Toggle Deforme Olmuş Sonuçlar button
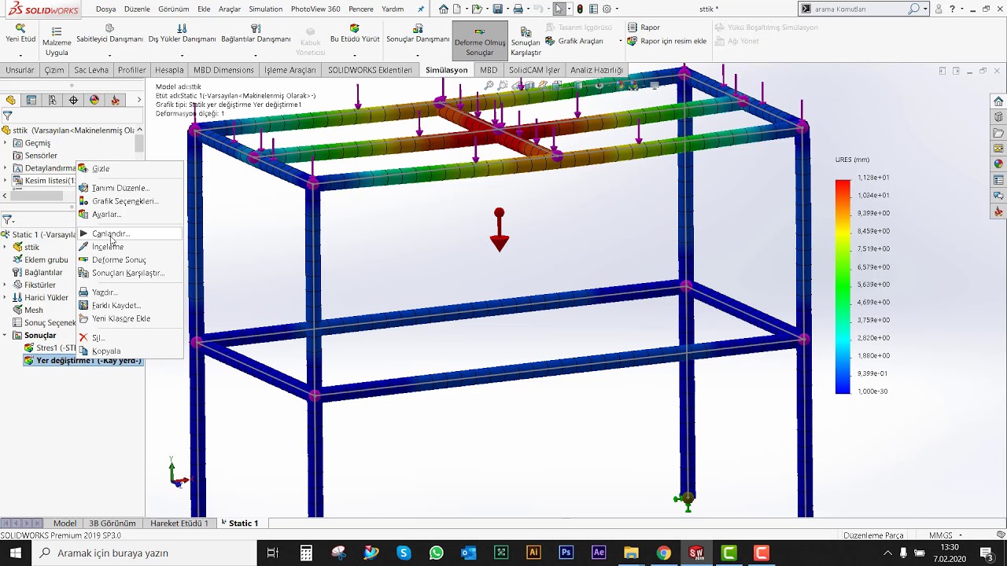Viewport: 1007px width, 566px height. (480, 42)
